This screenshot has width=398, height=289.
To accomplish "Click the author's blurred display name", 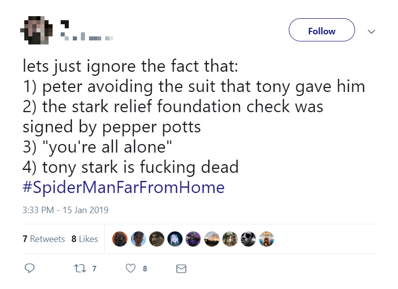I will (65, 23).
